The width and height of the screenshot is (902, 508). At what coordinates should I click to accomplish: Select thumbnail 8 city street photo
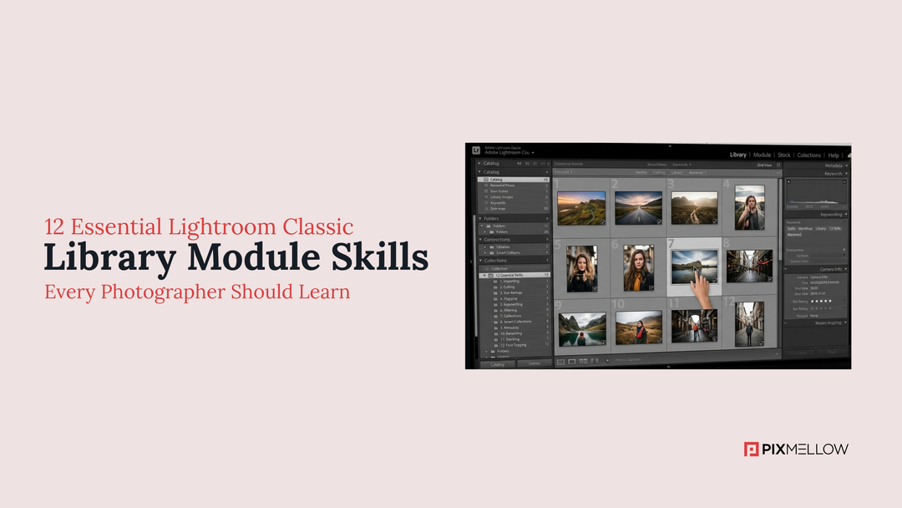point(749,266)
